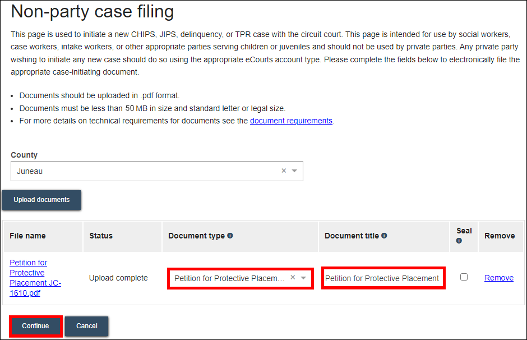Click the Document type info icon

pyautogui.click(x=231, y=235)
